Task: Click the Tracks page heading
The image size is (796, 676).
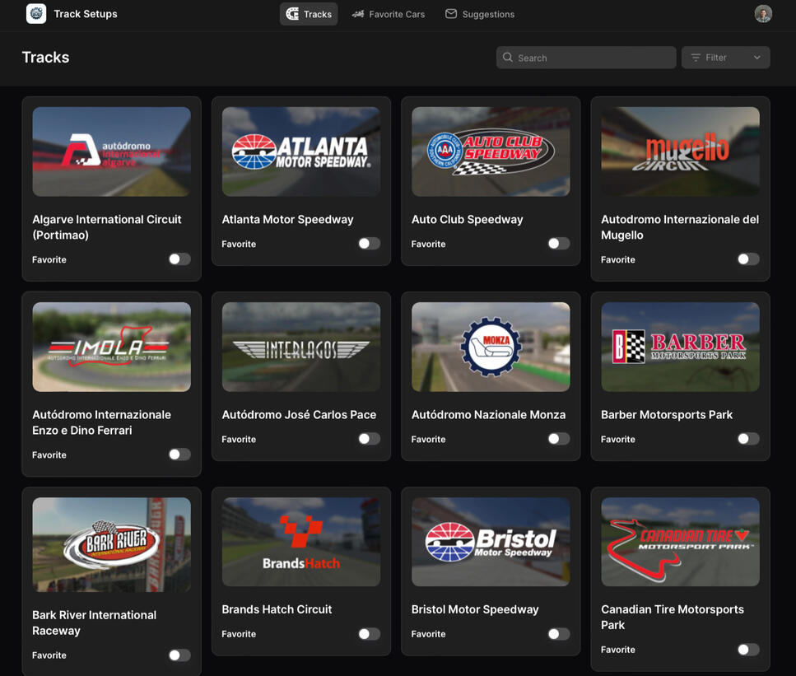Action: pos(46,57)
